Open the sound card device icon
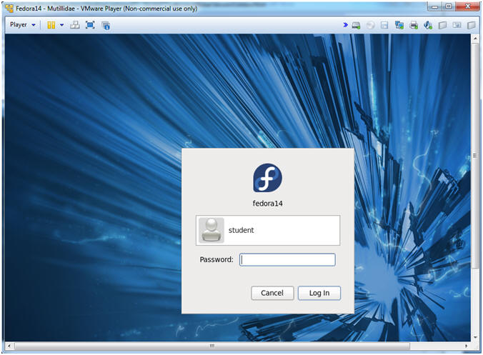The image size is (483, 355). 428,25
